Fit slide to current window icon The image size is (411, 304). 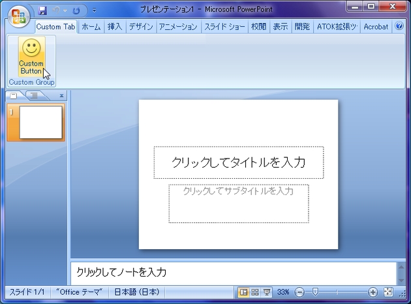(388, 292)
